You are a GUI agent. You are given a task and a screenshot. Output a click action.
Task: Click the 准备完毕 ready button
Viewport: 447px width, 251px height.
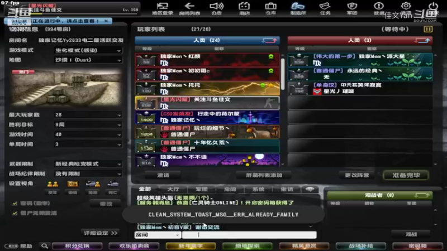406,175
